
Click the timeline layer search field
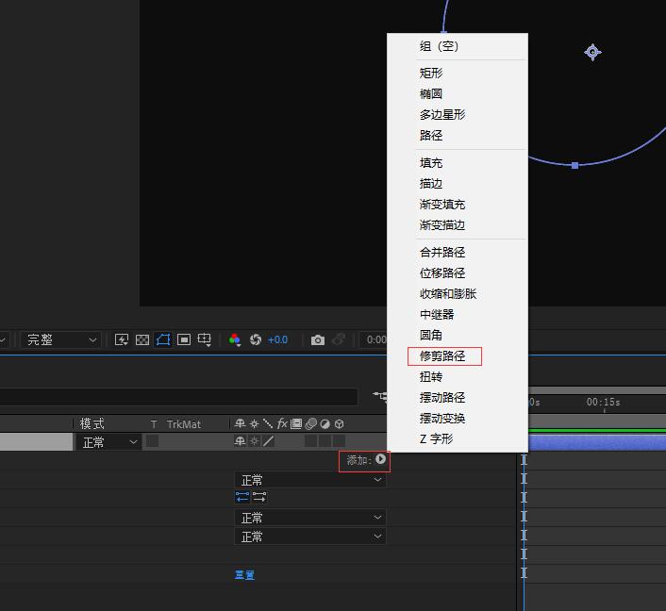(x=178, y=397)
